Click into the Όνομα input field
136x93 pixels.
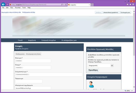pyautogui.click(x=33, y=68)
